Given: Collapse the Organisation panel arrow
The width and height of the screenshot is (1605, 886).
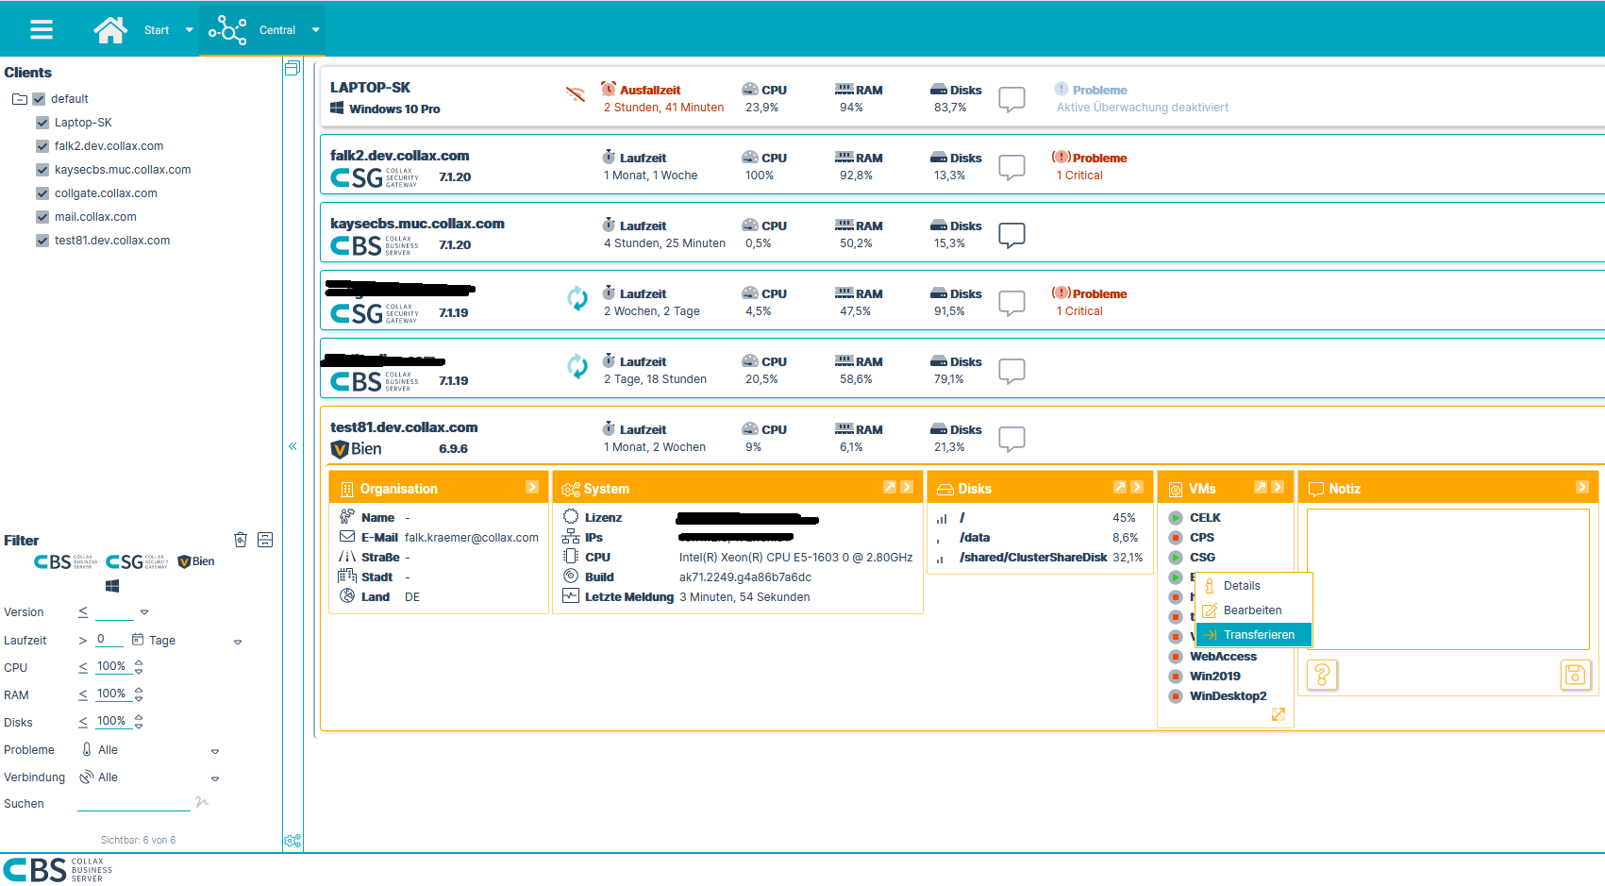Looking at the screenshot, I should coord(532,487).
